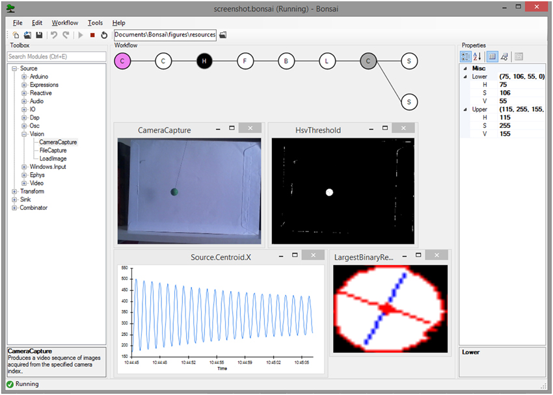Restart the workflow via the circular arrow icon

[x=104, y=34]
